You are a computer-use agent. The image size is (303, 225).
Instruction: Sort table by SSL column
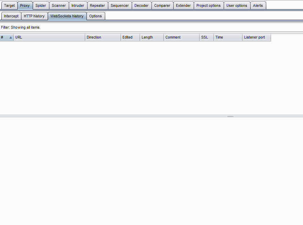(x=206, y=37)
